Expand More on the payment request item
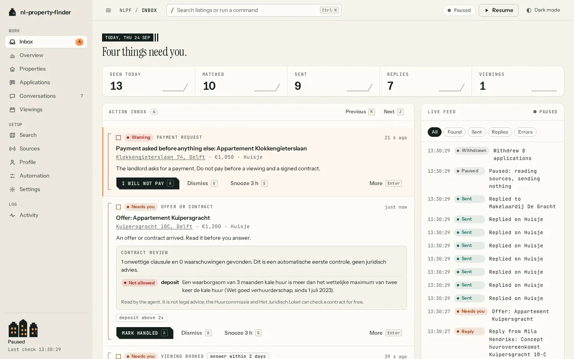 [385, 183]
